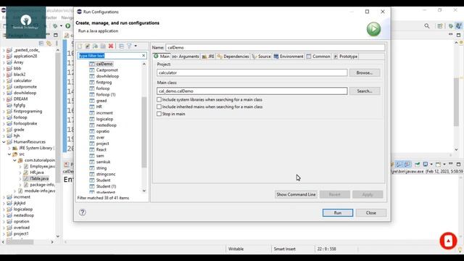Switch to the Common tab
Viewport: 464px width, 261px height.
[x=318, y=57]
